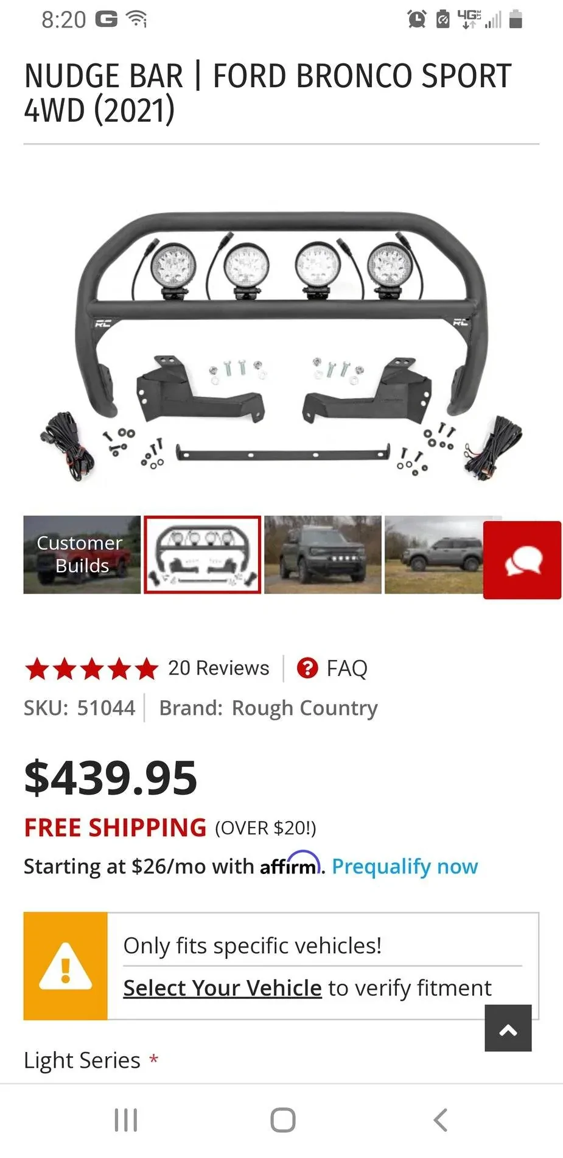This screenshot has width=563, height=1158.
Task: Tap the scroll-to-top arrow button
Action: (508, 1028)
